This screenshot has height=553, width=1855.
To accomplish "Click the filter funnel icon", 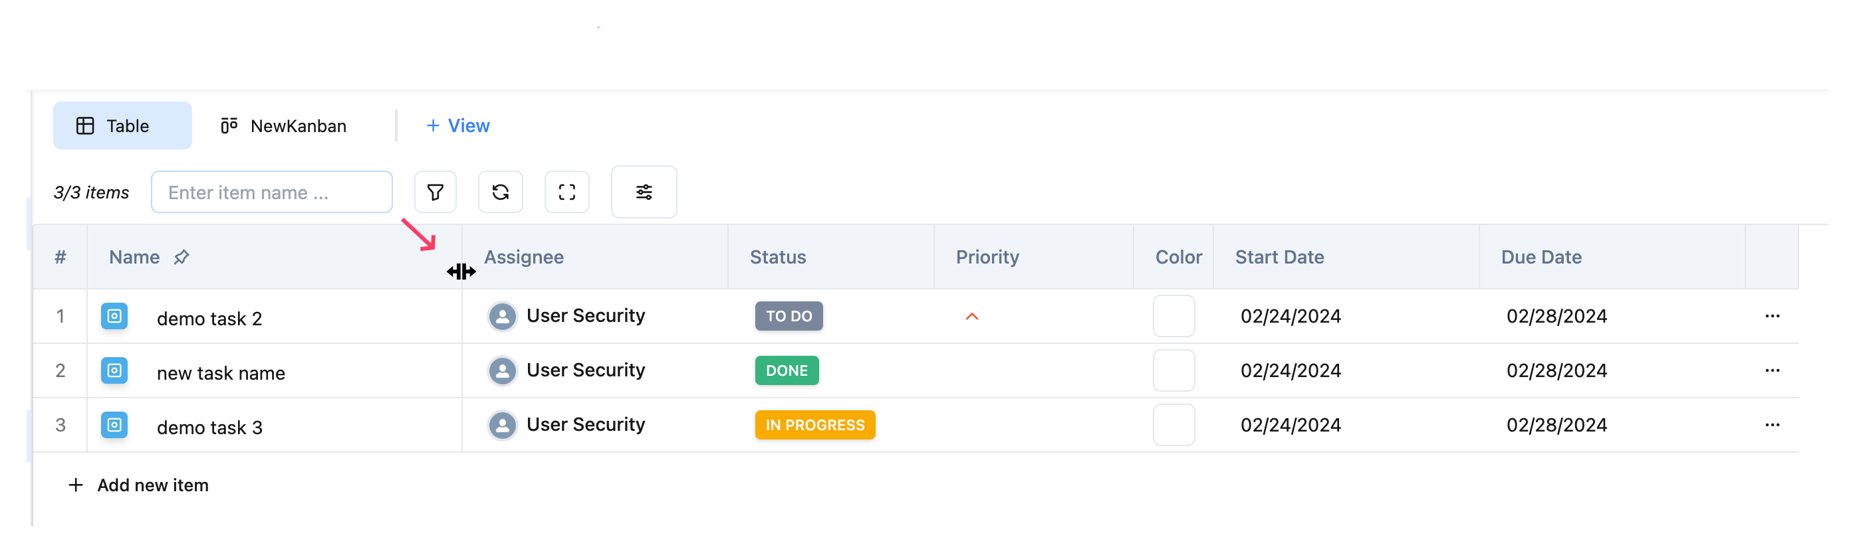I will 435,192.
